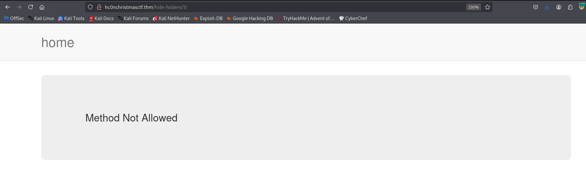Open the Kali Tools bookmark

pyautogui.click(x=71, y=18)
